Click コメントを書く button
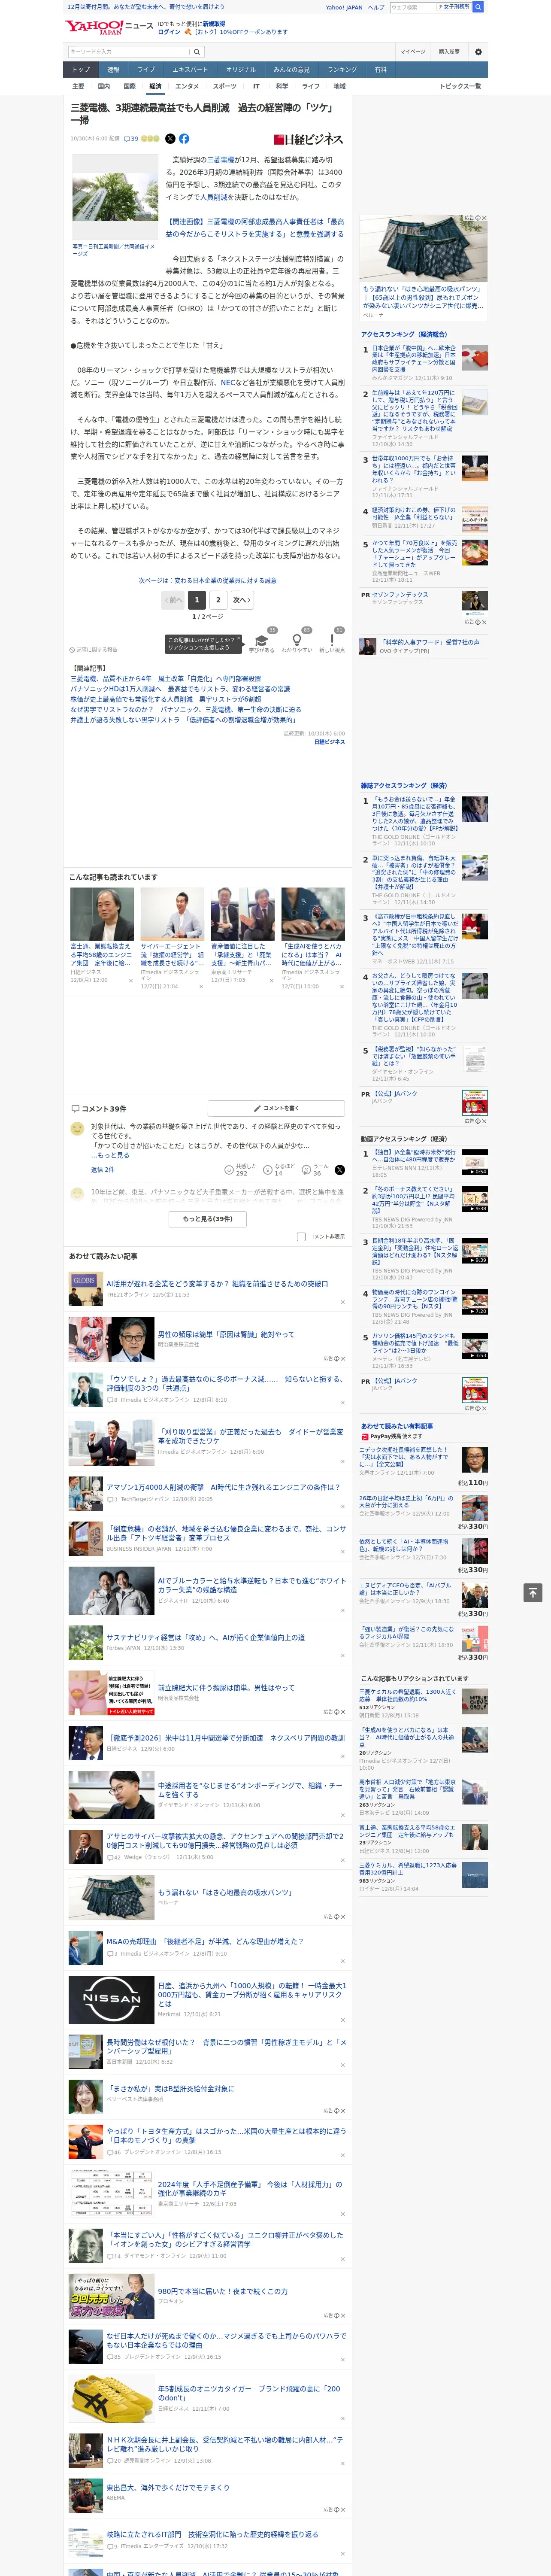The image size is (551, 2576). click(x=276, y=1108)
